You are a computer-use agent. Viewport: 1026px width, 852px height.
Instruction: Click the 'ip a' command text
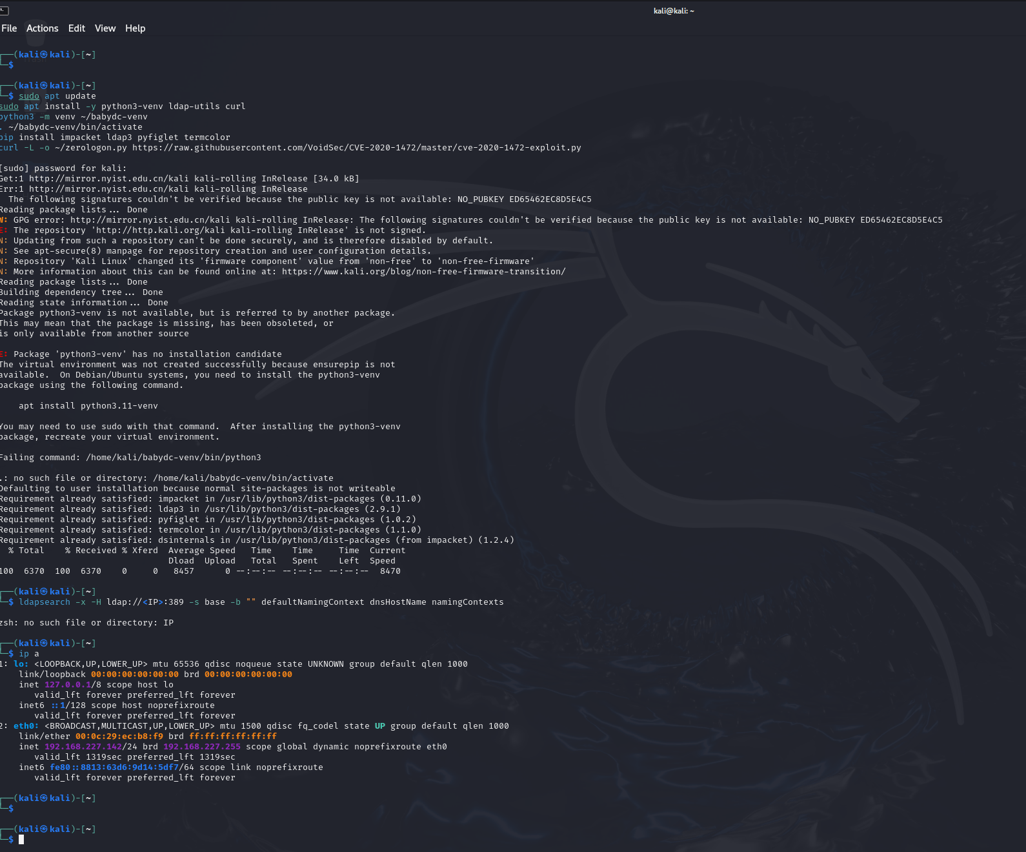29,654
